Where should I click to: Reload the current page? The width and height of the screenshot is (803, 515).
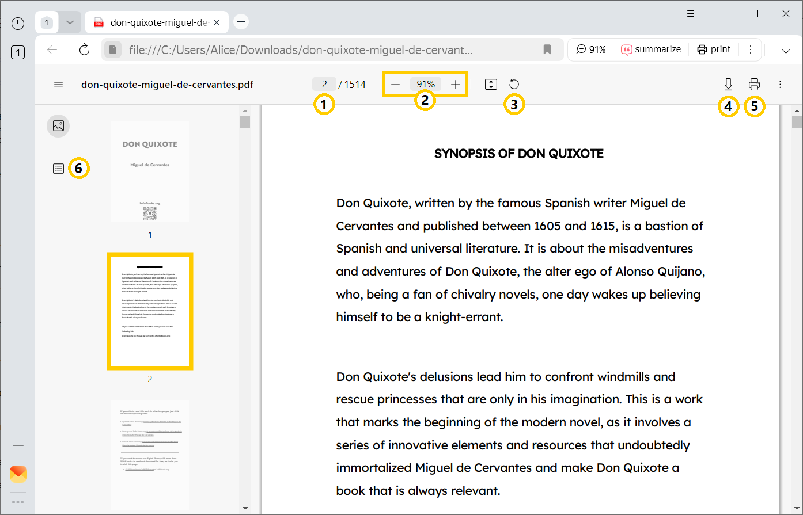click(x=84, y=49)
